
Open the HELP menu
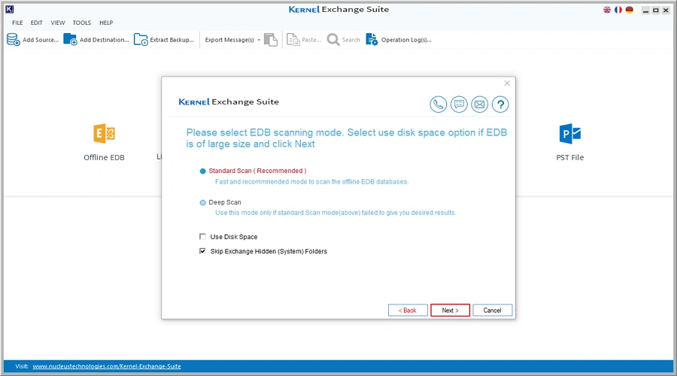pyautogui.click(x=106, y=23)
